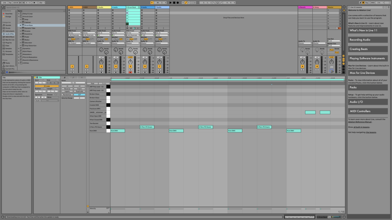
Task: Toggle track 1 activator button
Action: point(72,66)
